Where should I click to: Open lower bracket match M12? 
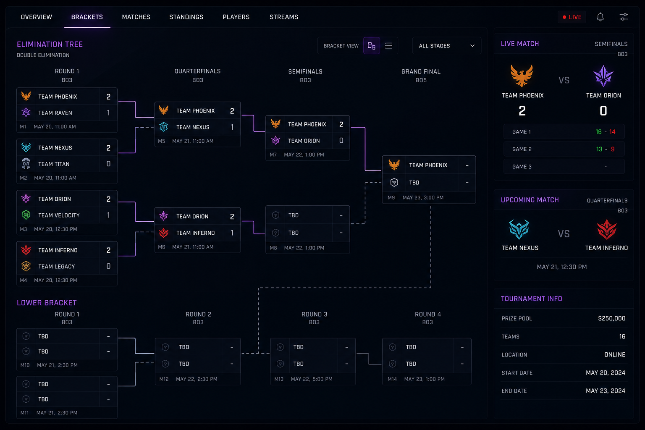198,362
